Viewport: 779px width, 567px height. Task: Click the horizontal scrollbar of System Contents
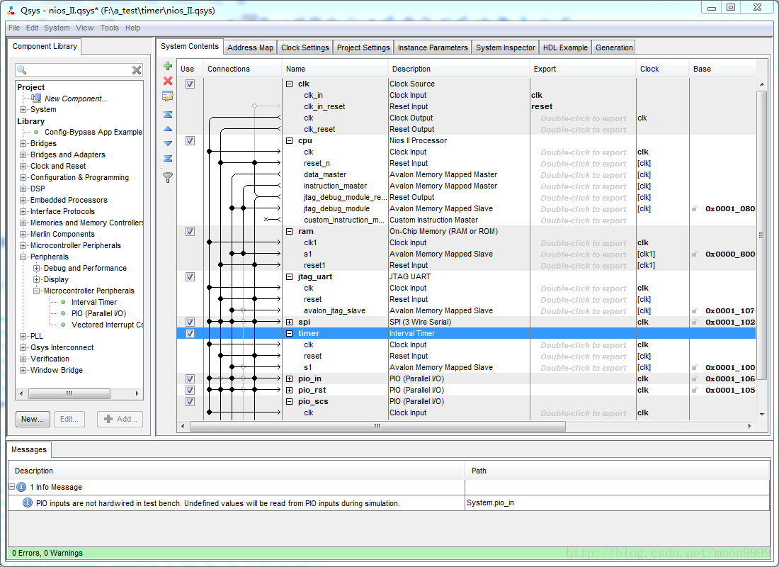377,426
